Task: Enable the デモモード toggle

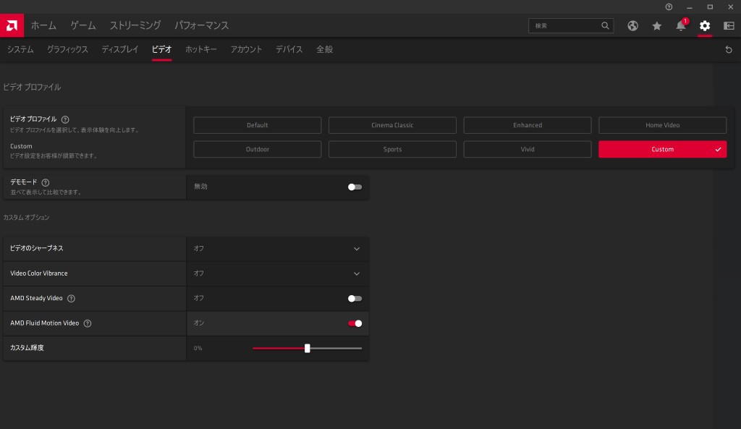Action: (x=355, y=187)
